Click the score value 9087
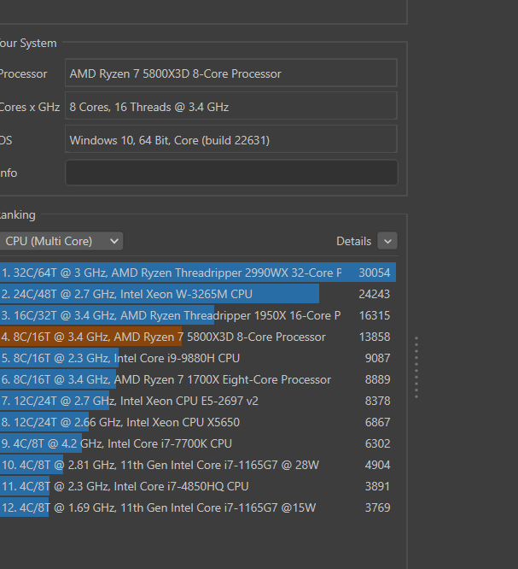Screen dimensions: 518x569 (377, 359)
